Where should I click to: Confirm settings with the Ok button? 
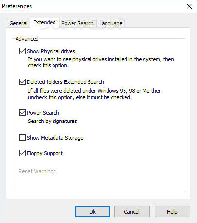pyautogui.click(x=92, y=212)
